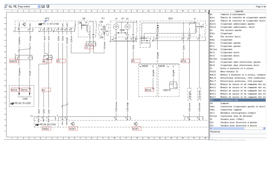Select legend row K40/2 Module à fusibles
268x185 pixels.
(x=238, y=75)
